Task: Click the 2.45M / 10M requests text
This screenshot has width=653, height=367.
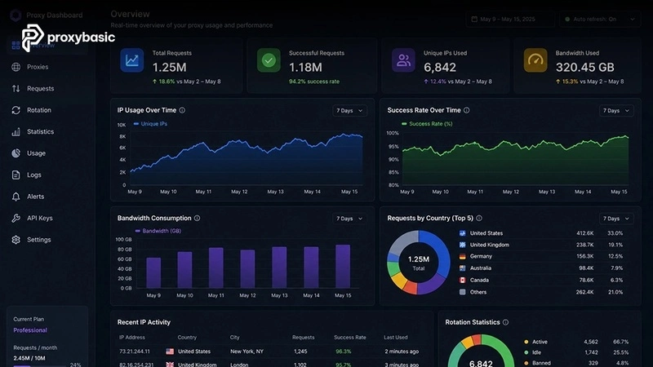Action: point(29,358)
